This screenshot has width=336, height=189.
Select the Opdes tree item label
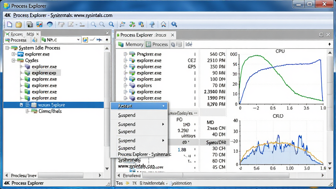(x=32, y=60)
